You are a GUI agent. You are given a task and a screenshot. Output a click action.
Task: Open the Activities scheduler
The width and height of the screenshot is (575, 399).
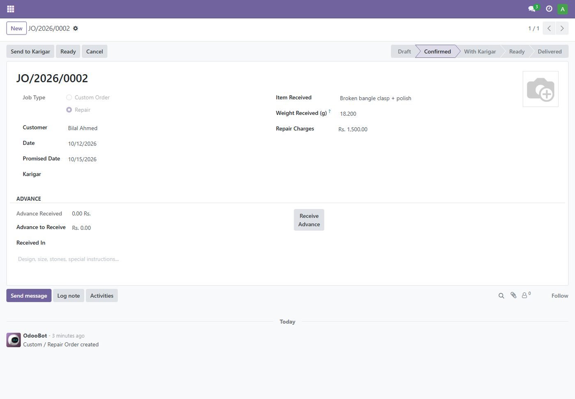(102, 296)
